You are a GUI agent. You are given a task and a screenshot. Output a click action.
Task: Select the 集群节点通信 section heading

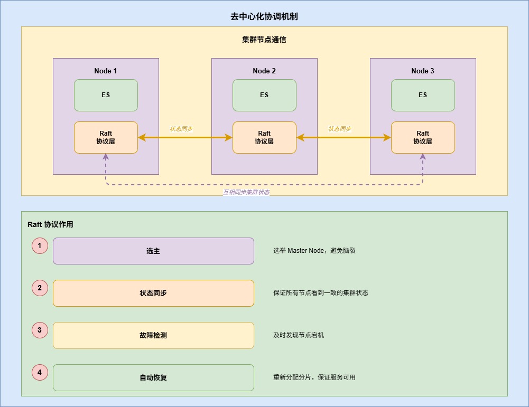264,40
